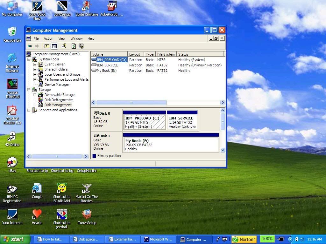
Task: Click the Help toolbar icon
Action: [64, 46]
